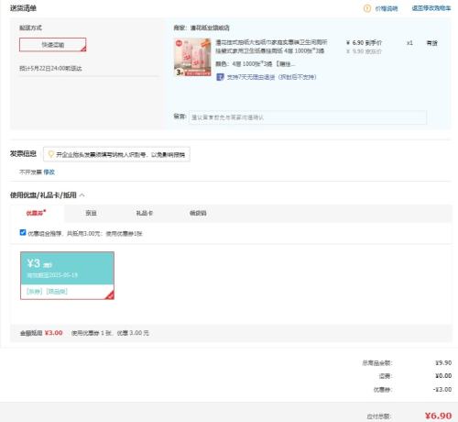
Task: Click the 7-day return policy badge icon
Action: click(220, 77)
